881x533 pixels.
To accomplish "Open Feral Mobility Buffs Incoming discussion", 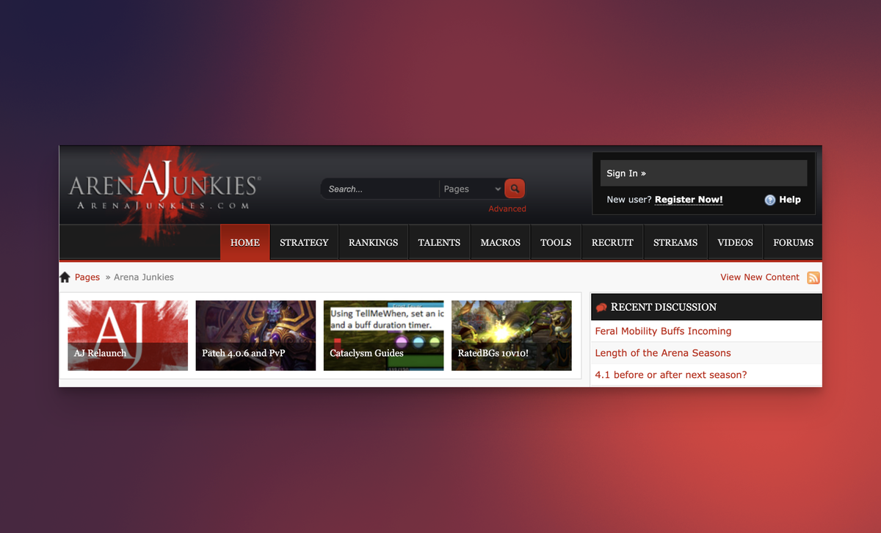I will pyautogui.click(x=663, y=331).
